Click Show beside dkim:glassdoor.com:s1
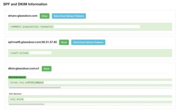Screen dimensions: 180x110 coord(47,69)
